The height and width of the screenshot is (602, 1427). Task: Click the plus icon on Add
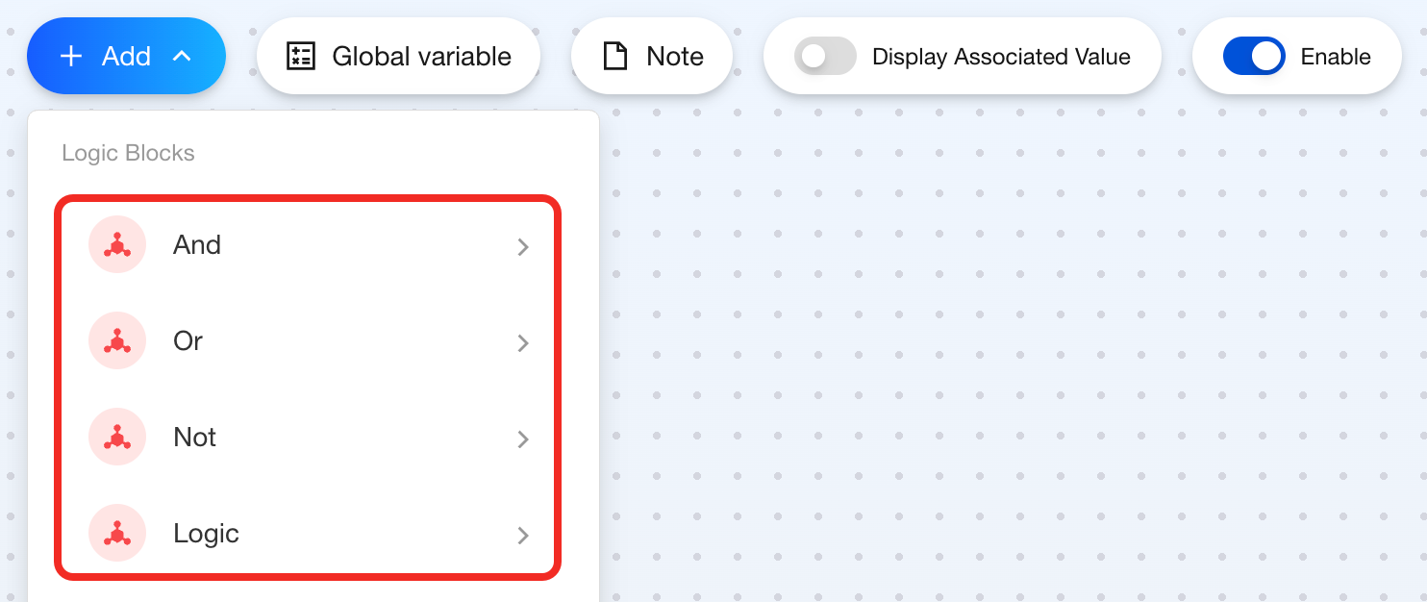pyautogui.click(x=71, y=56)
